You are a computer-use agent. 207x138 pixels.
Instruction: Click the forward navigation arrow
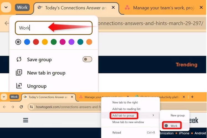click(x=13, y=107)
